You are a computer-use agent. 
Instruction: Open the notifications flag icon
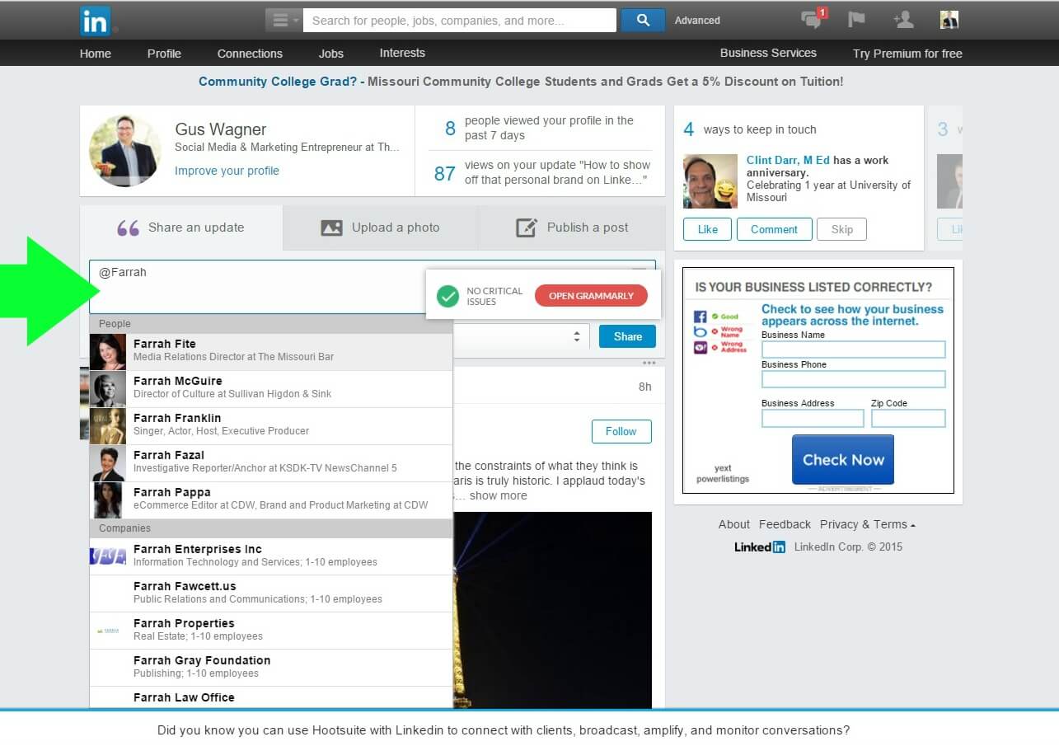click(856, 20)
